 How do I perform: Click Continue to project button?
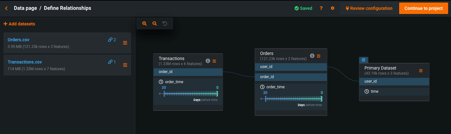(424, 8)
